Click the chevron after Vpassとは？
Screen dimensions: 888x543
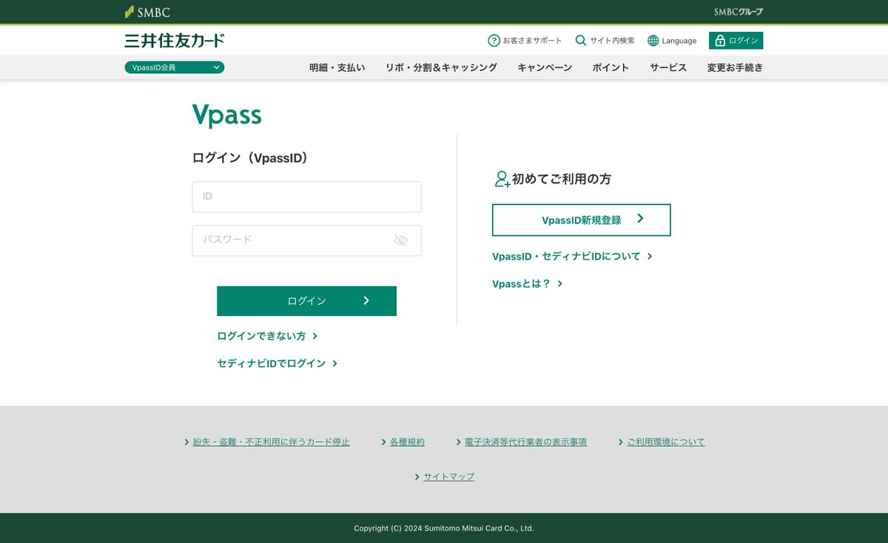point(560,284)
